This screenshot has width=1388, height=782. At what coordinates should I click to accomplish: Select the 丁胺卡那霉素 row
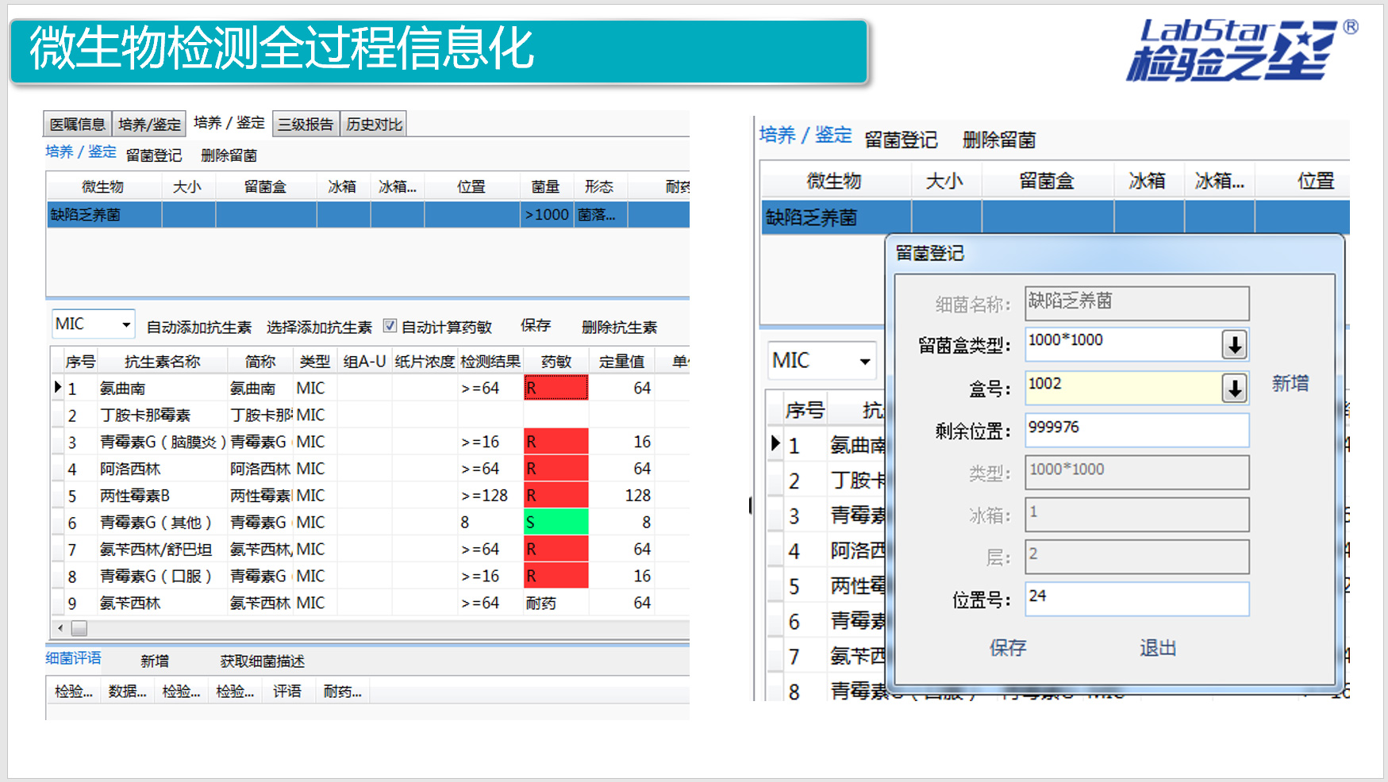tap(370, 415)
